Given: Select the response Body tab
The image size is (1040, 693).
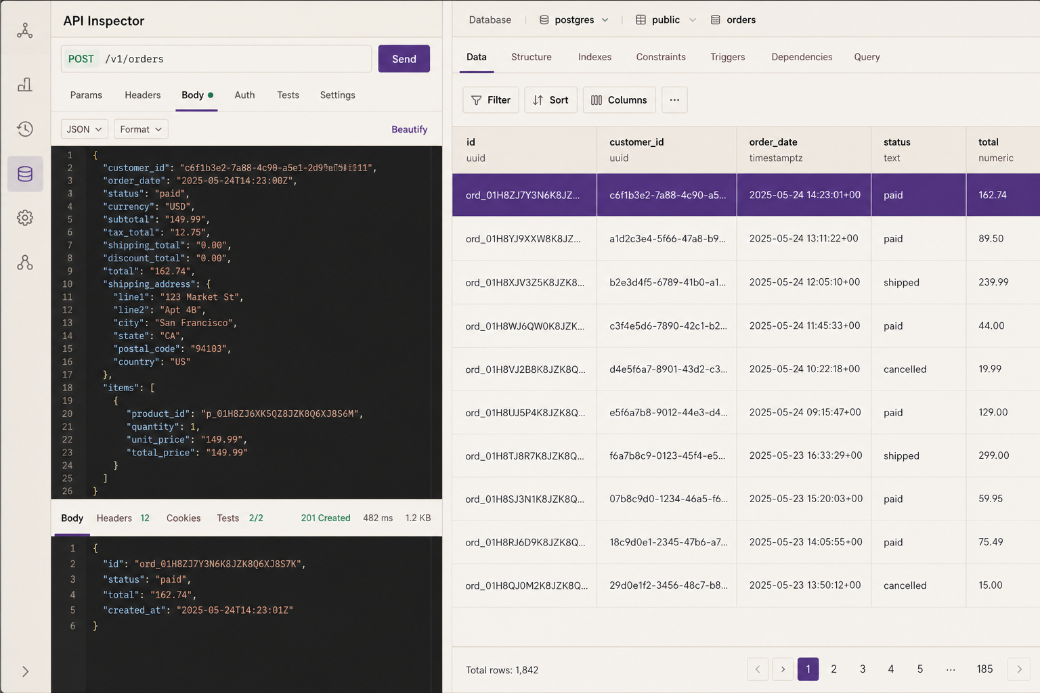Looking at the screenshot, I should [72, 518].
